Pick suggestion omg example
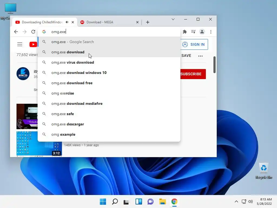Screen dimensions: 277x208 (x=109, y=134)
